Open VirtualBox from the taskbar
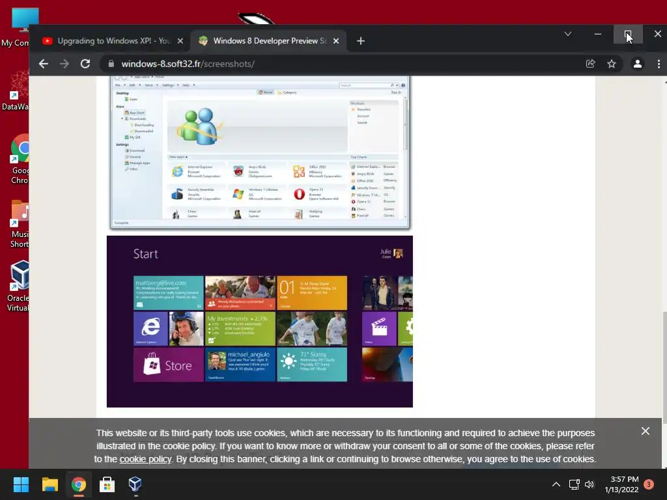Image resolution: width=667 pixels, height=500 pixels. (x=135, y=484)
